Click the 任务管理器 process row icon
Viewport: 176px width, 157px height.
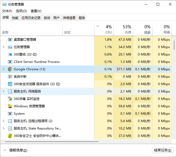pyautogui.click(x=10, y=47)
